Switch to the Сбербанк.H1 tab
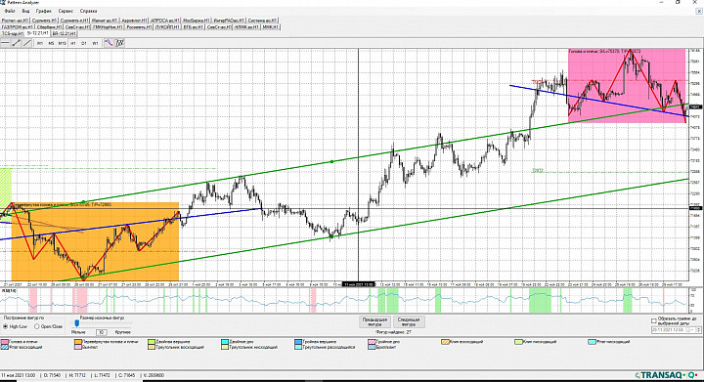Screen dimensions: 704x382 [49, 27]
